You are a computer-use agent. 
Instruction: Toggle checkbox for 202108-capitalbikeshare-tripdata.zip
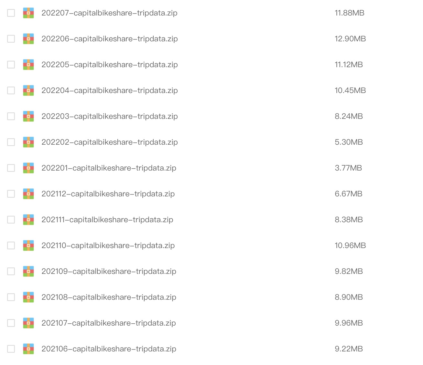pos(11,297)
